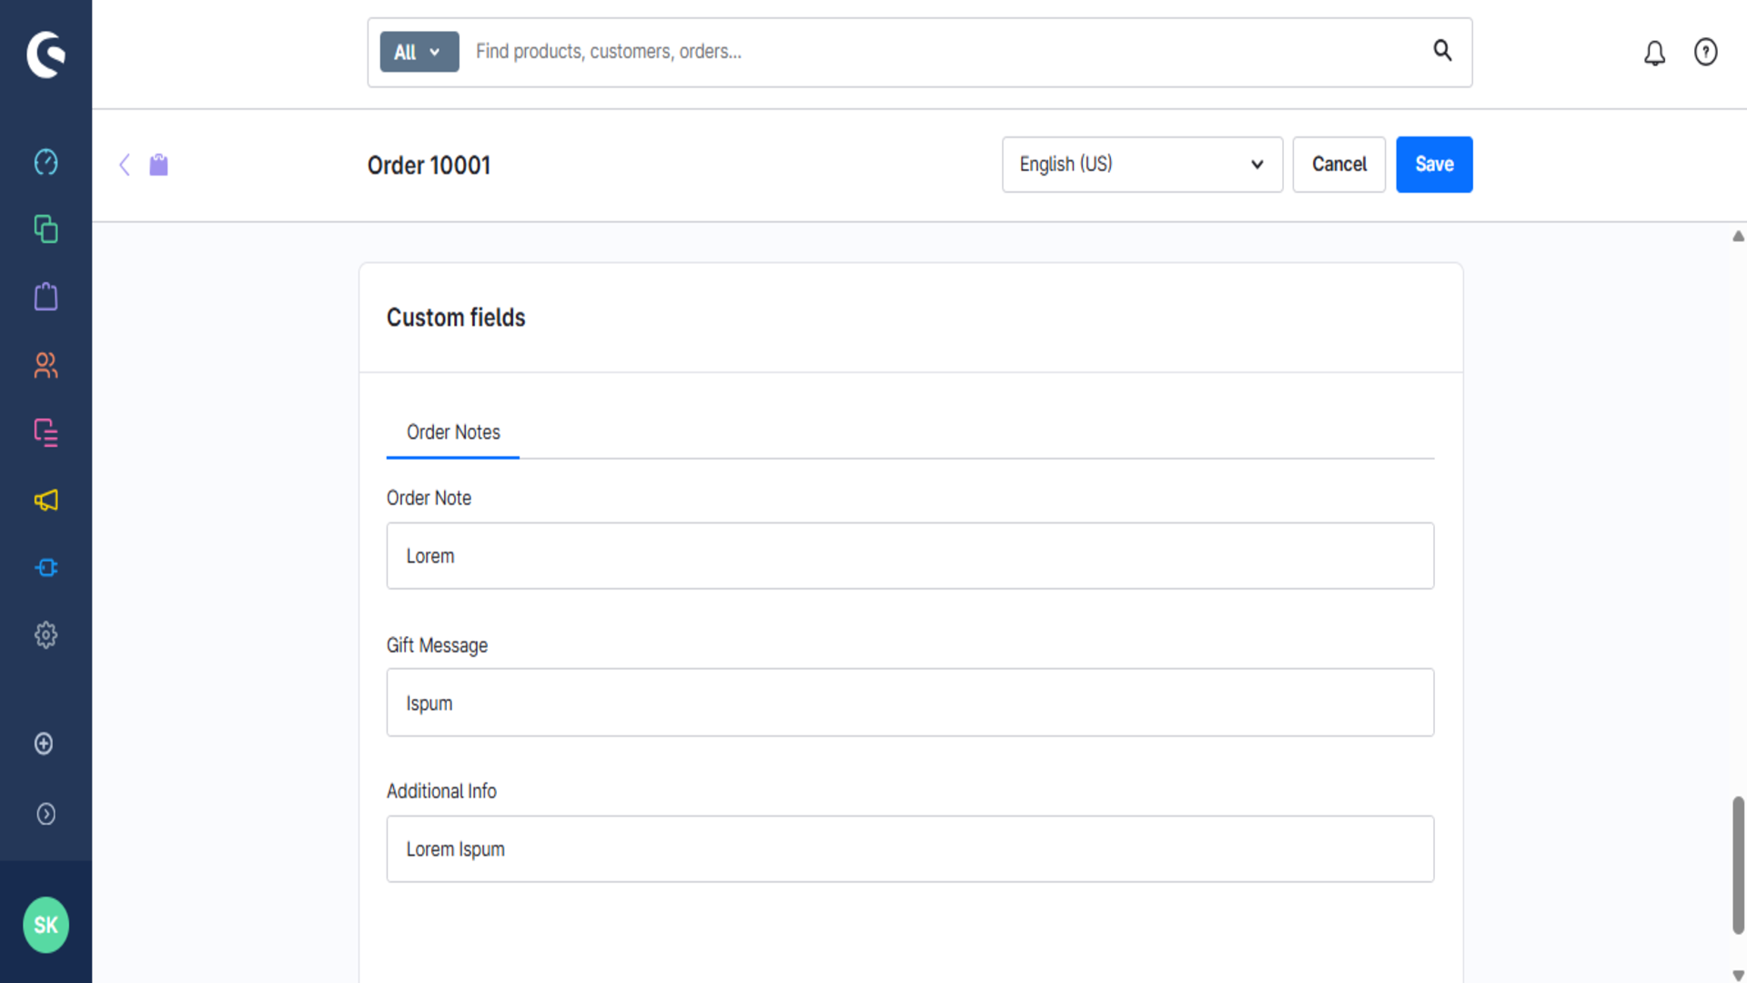Click the Additional Info label

[x=441, y=791]
